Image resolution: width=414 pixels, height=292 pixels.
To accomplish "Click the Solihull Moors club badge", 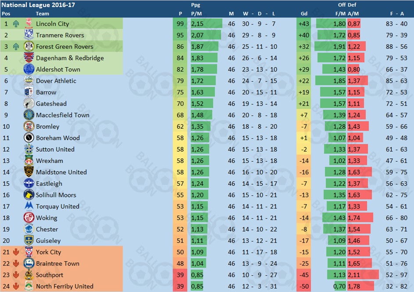I will pyautogui.click(x=29, y=195).
